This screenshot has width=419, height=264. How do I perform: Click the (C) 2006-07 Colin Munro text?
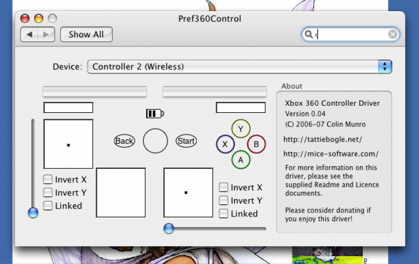pyautogui.click(x=325, y=124)
